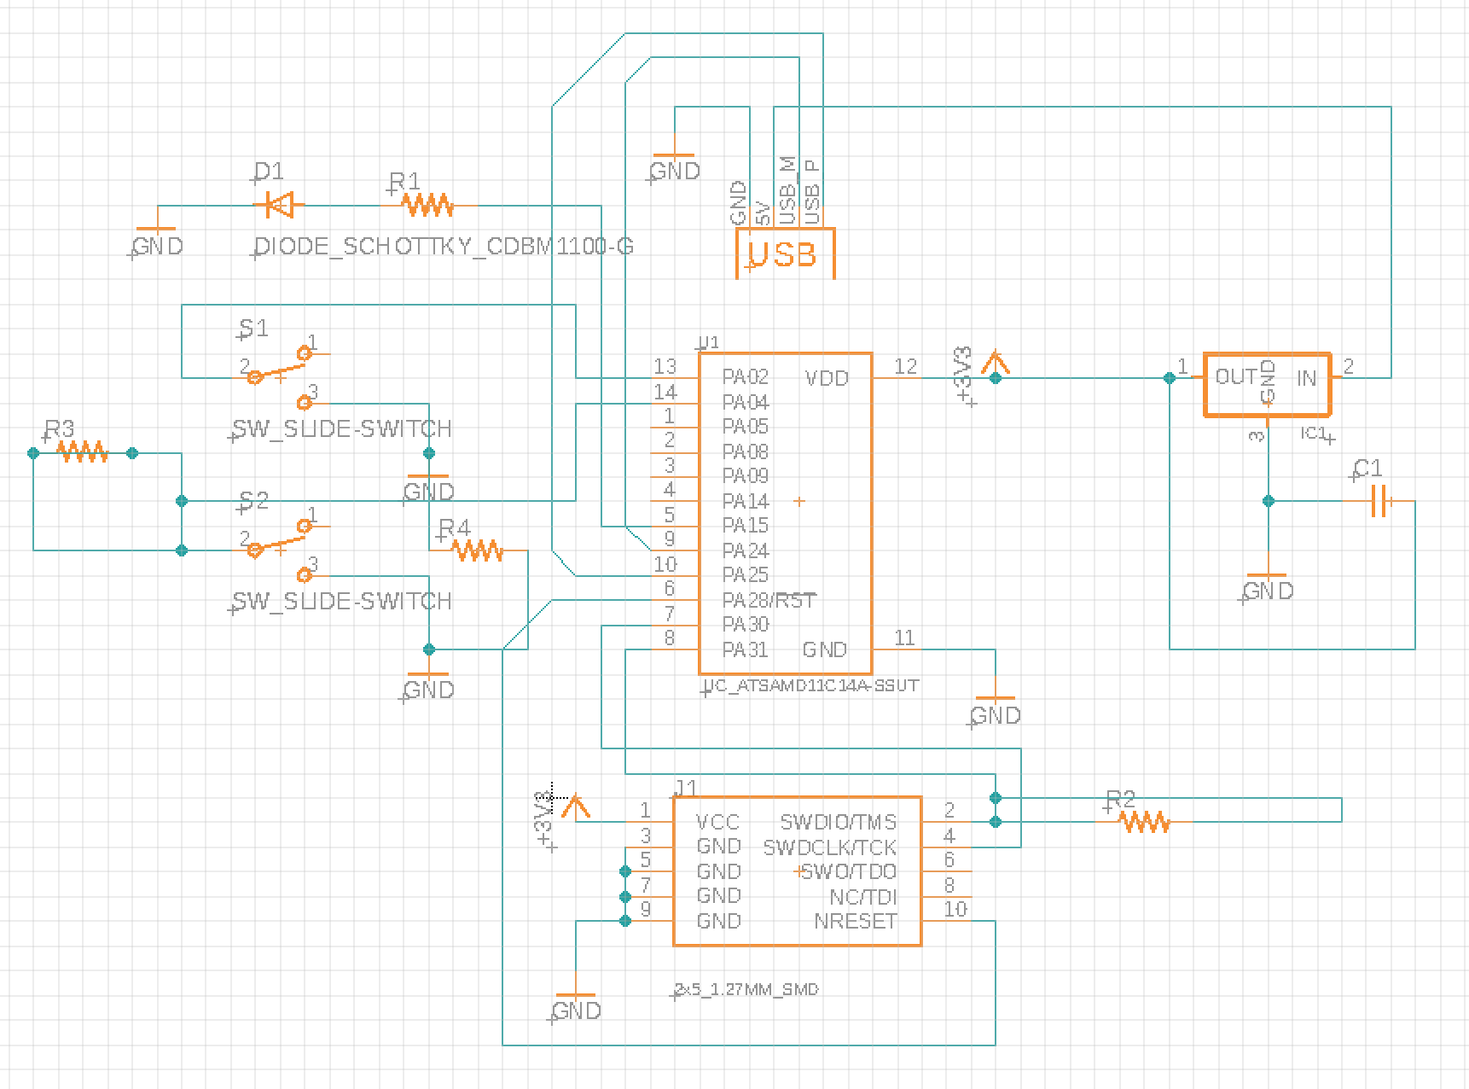The image size is (1469, 1089).
Task: Click the wire junction dot at IC1 OUT
Action: pos(1170,377)
